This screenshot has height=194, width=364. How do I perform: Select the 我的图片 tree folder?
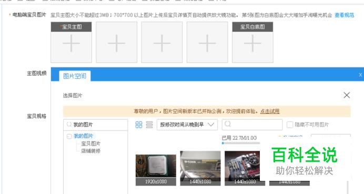coord(83,136)
